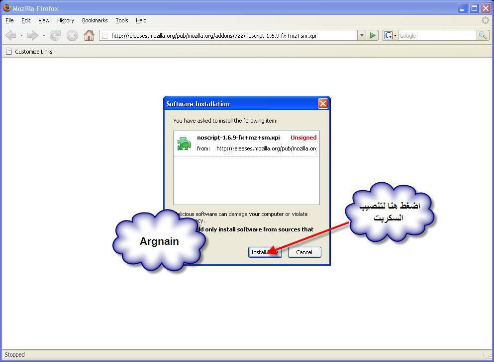Screen dimensions: 494x362
Task: Click the search magnifier icon
Action: click(483, 35)
